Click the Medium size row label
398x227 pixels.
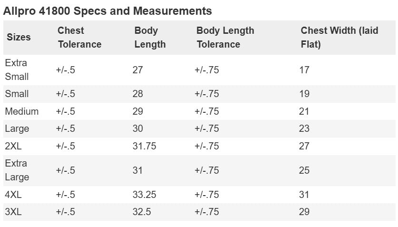tap(22, 111)
